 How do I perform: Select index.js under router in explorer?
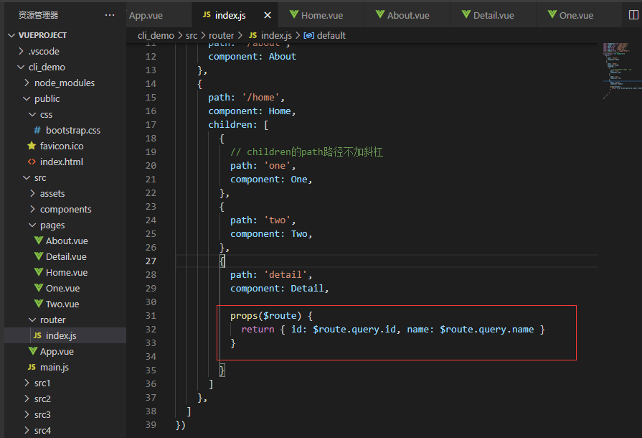point(65,335)
